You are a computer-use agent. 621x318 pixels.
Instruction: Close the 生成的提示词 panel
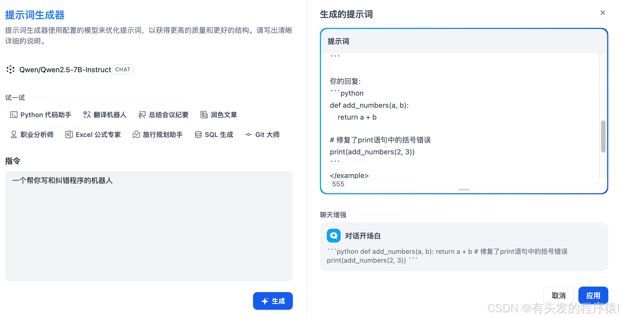pyautogui.click(x=602, y=13)
